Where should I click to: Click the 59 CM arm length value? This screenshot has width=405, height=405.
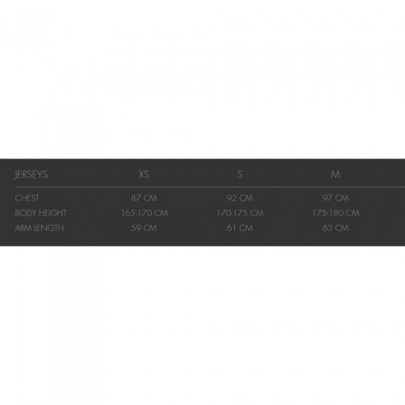point(144,228)
